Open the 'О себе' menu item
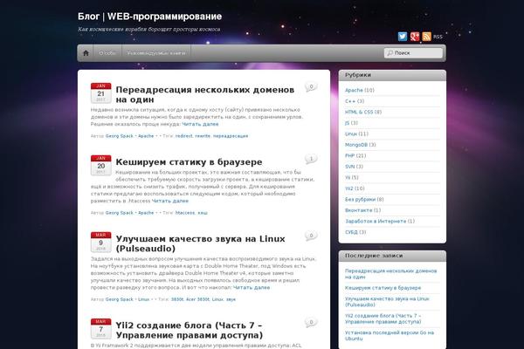The image size is (524, 349). [107, 53]
